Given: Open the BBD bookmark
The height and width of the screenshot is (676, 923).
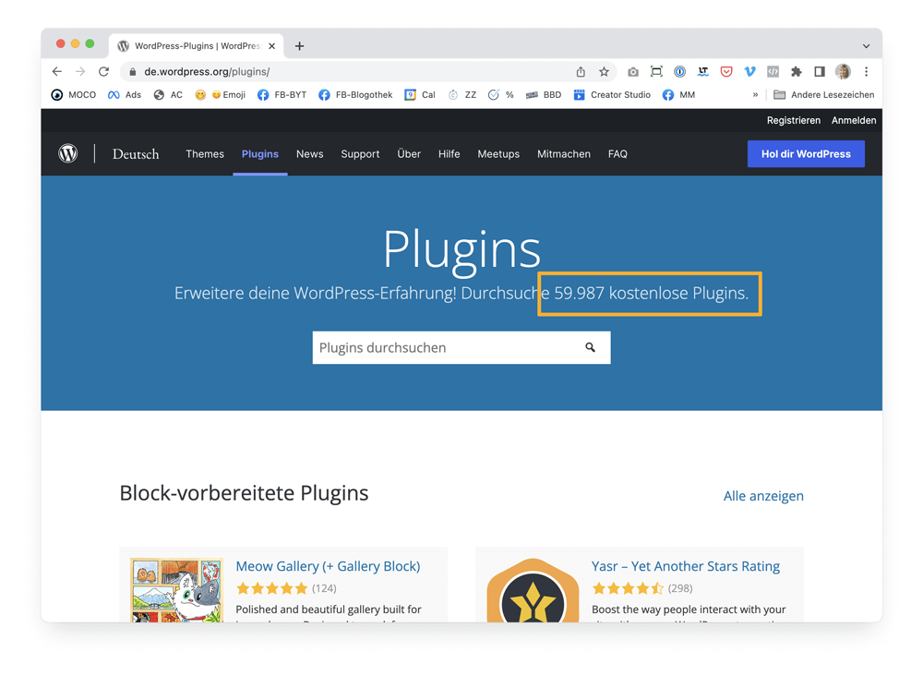Looking at the screenshot, I should [544, 95].
